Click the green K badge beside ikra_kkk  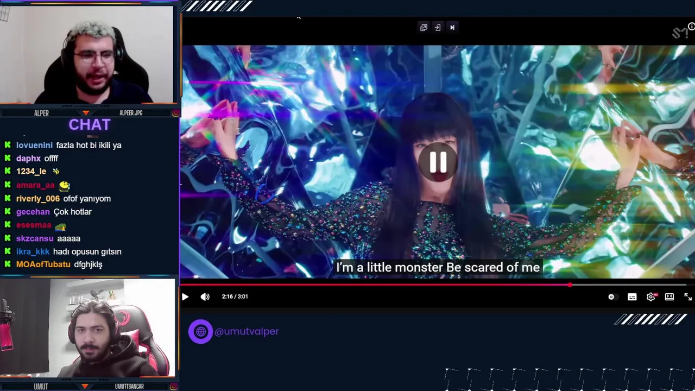tap(8, 251)
